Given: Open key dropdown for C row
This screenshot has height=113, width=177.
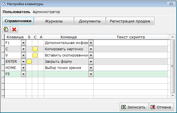Looking at the screenshot, I should point(24,49).
